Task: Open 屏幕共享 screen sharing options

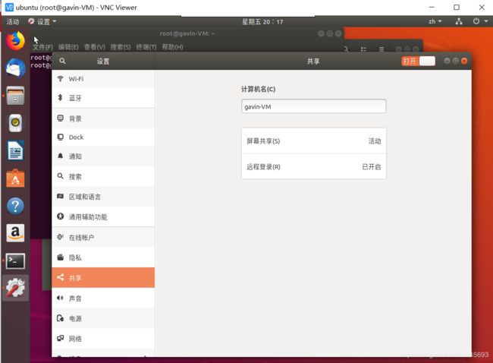Action: [x=313, y=141]
